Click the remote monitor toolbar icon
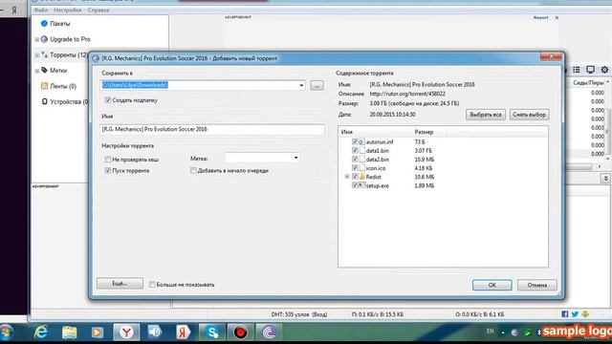This screenshot has height=344, width=612. pos(590,70)
